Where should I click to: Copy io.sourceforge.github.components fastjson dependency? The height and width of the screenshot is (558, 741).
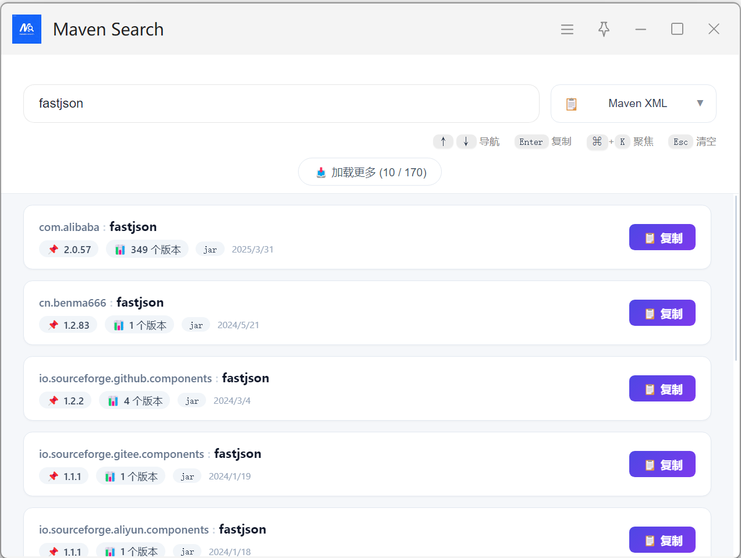662,389
